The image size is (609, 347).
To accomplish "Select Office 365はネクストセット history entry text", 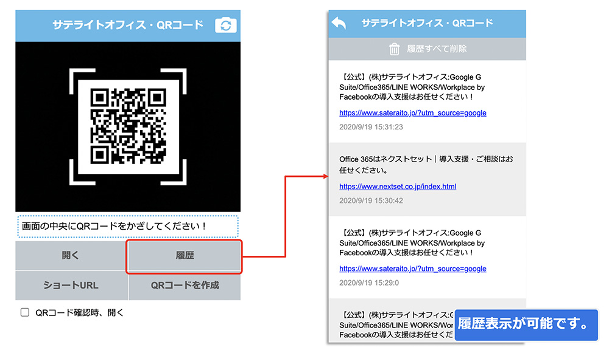I will [426, 165].
